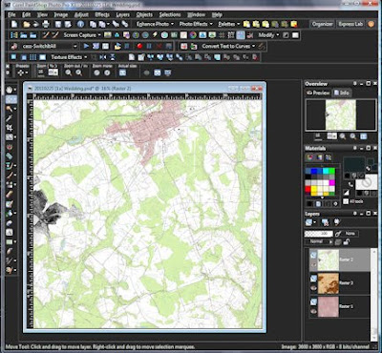This screenshot has width=382, height=353.
Task: Select the Crop tool
Action: click(x=10, y=128)
